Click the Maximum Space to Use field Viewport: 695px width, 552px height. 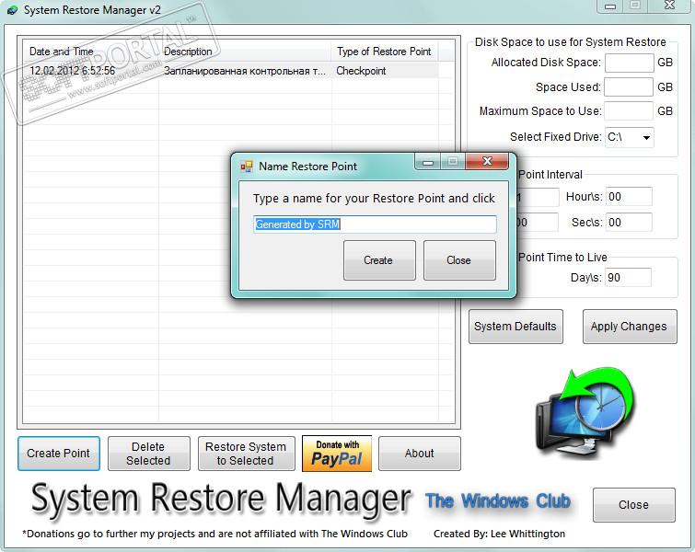pos(629,110)
